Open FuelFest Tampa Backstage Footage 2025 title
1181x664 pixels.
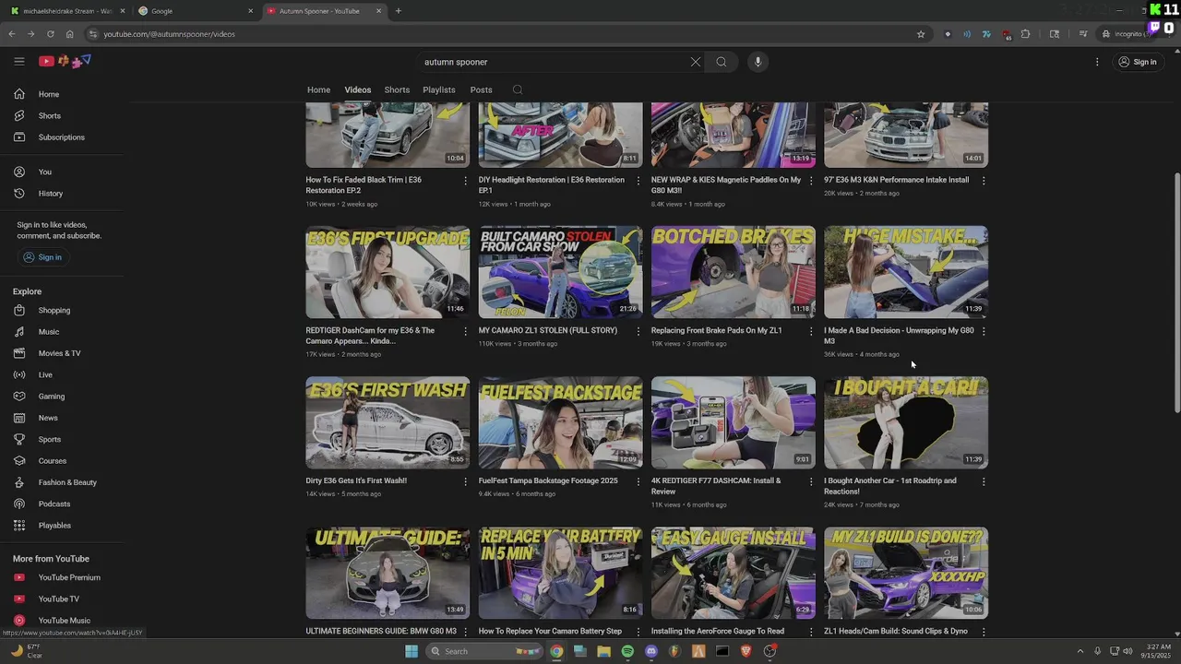(548, 480)
